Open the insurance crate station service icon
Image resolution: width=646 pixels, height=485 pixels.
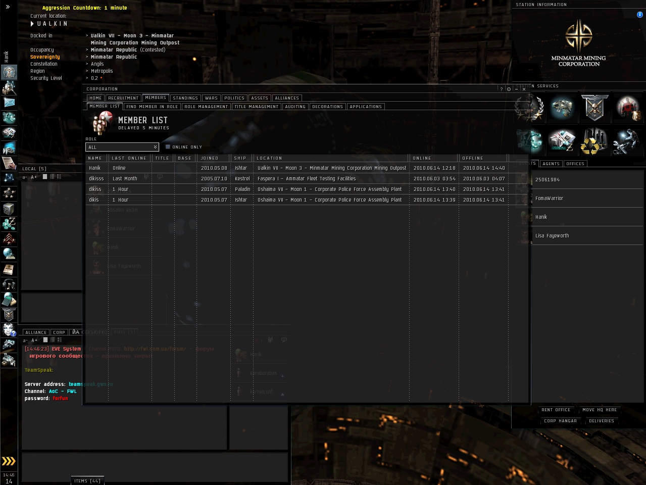tap(562, 141)
